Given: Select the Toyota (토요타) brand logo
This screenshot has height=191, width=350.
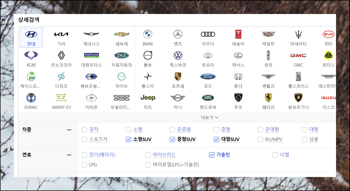Looking at the screenshot, I should (208, 55).
